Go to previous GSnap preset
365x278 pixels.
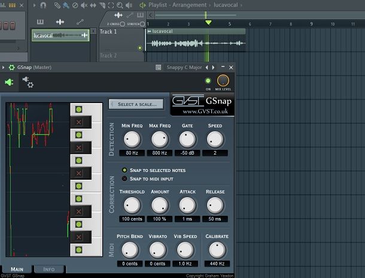coord(206,67)
